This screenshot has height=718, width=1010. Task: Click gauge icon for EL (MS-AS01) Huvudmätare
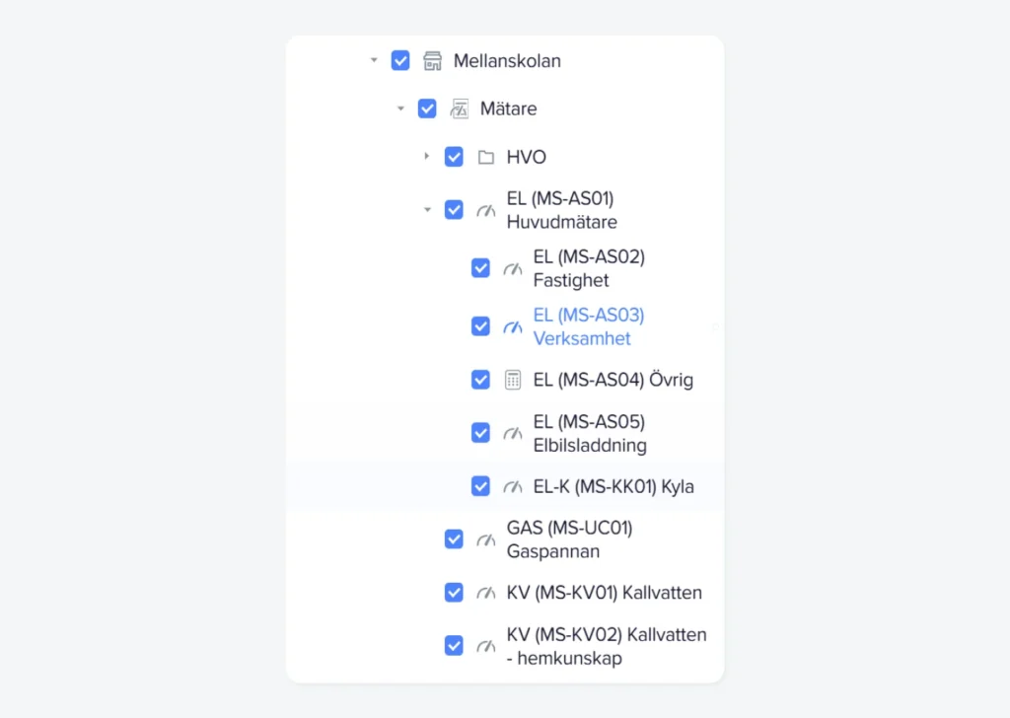coord(485,210)
